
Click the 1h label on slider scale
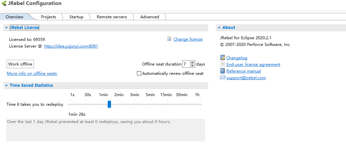pos(197,95)
